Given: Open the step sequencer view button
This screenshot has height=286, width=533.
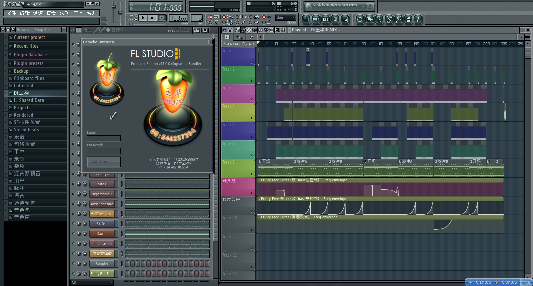Looking at the screenshot, I should click(x=316, y=19).
